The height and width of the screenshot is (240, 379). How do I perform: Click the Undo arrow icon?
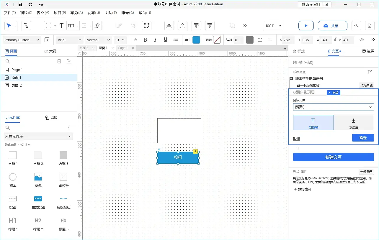coord(30,4)
